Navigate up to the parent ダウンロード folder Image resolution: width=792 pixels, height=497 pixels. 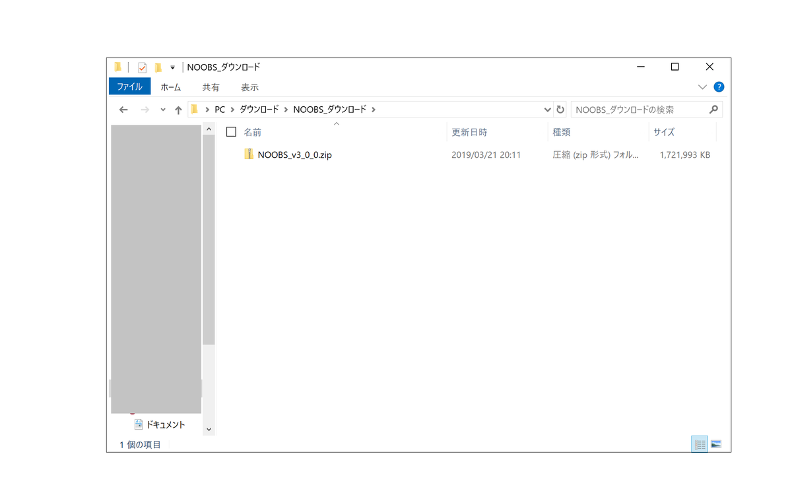tap(178, 109)
